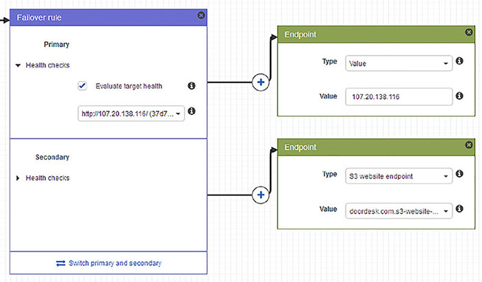Click the plus connector for Secondary
Viewport: 482px width, 282px height.
(x=260, y=195)
